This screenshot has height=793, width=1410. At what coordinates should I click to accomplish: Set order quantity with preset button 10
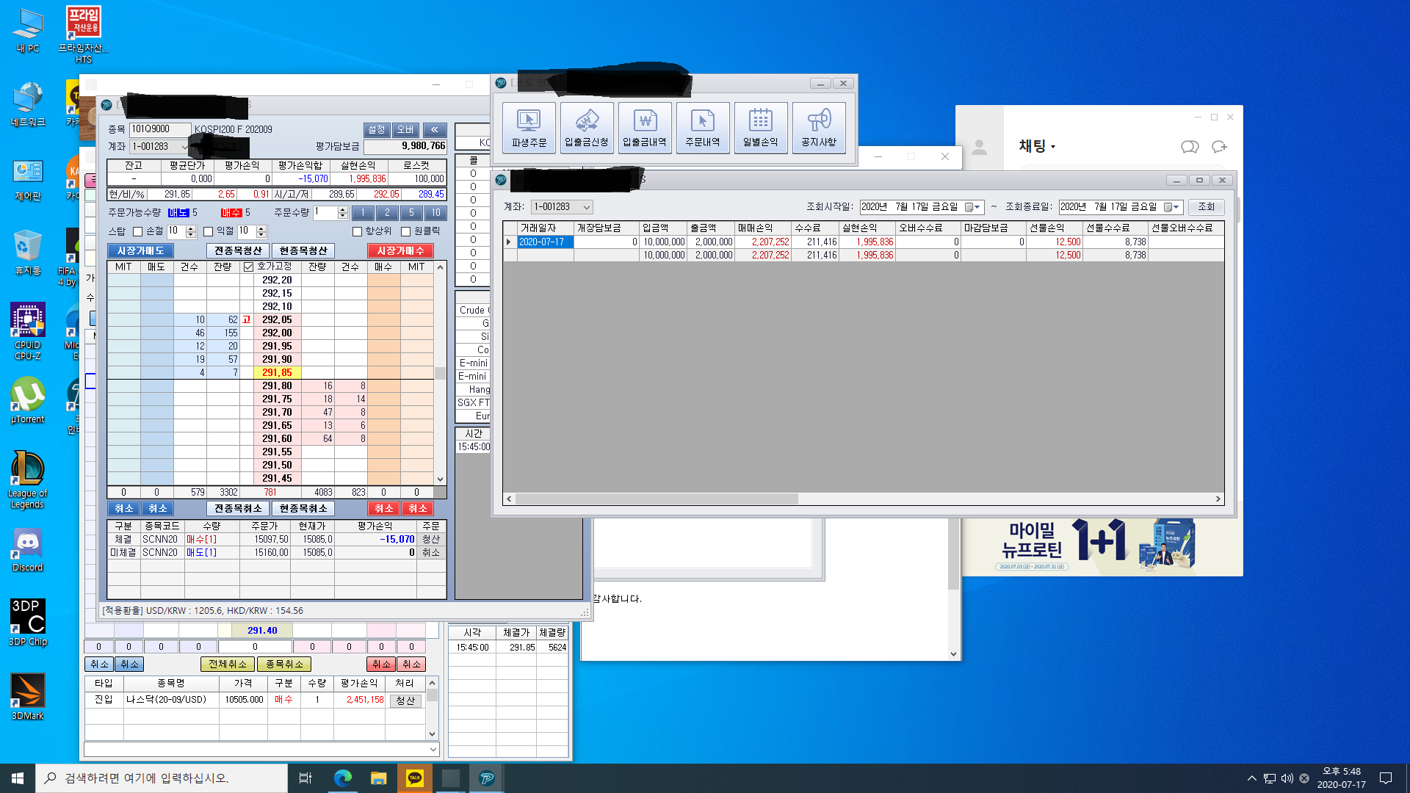click(x=435, y=213)
